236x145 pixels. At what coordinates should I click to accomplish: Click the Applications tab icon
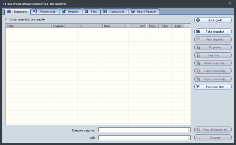[105, 11]
